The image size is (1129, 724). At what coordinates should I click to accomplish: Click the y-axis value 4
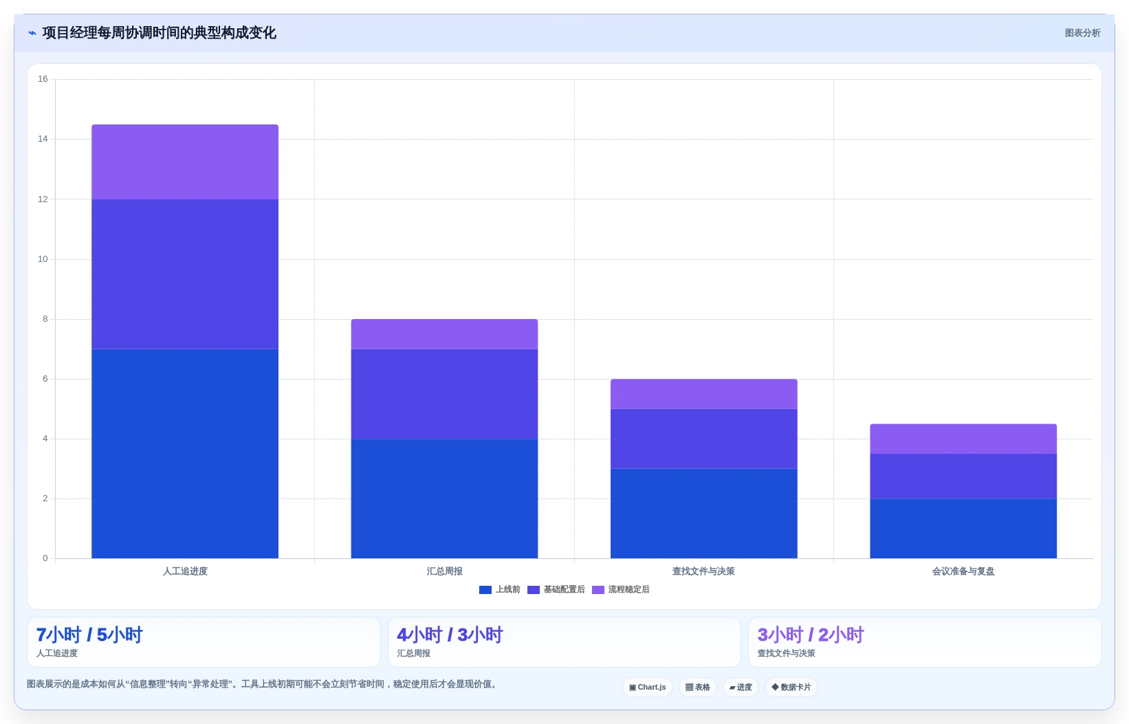pos(45,439)
